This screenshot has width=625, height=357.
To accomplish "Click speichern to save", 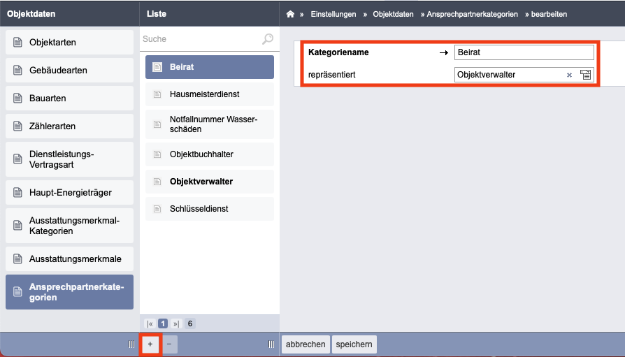I will pos(354,344).
